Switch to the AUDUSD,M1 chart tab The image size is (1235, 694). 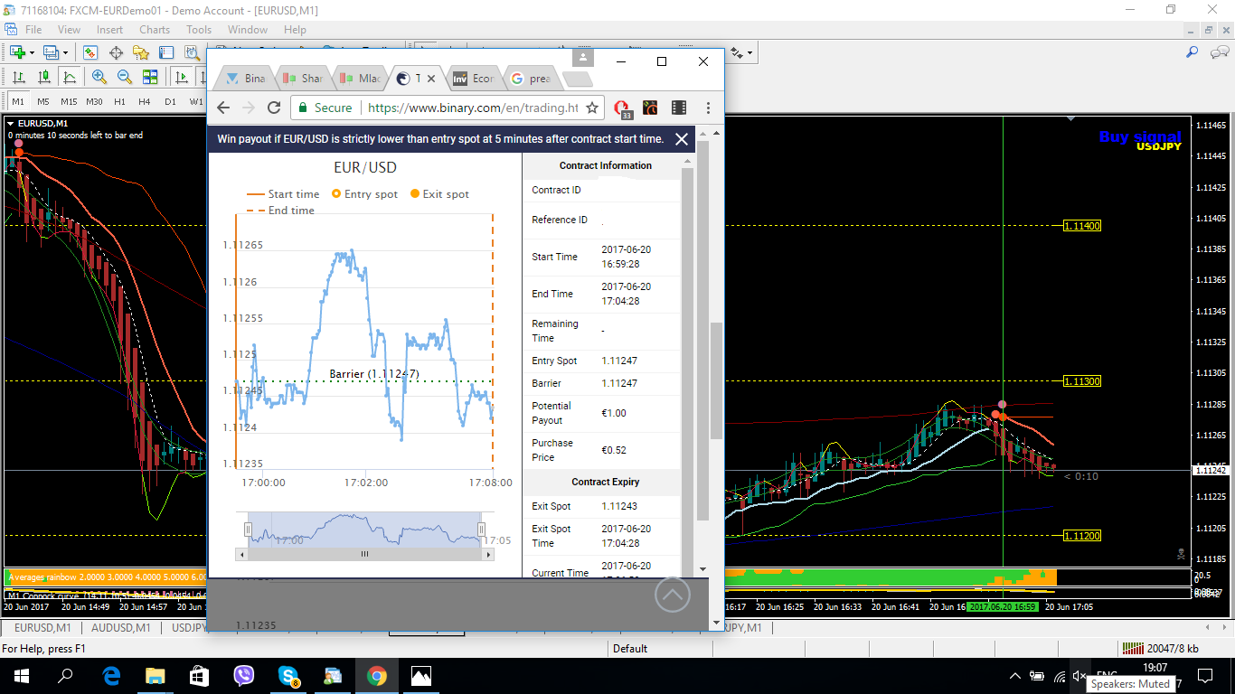121,627
